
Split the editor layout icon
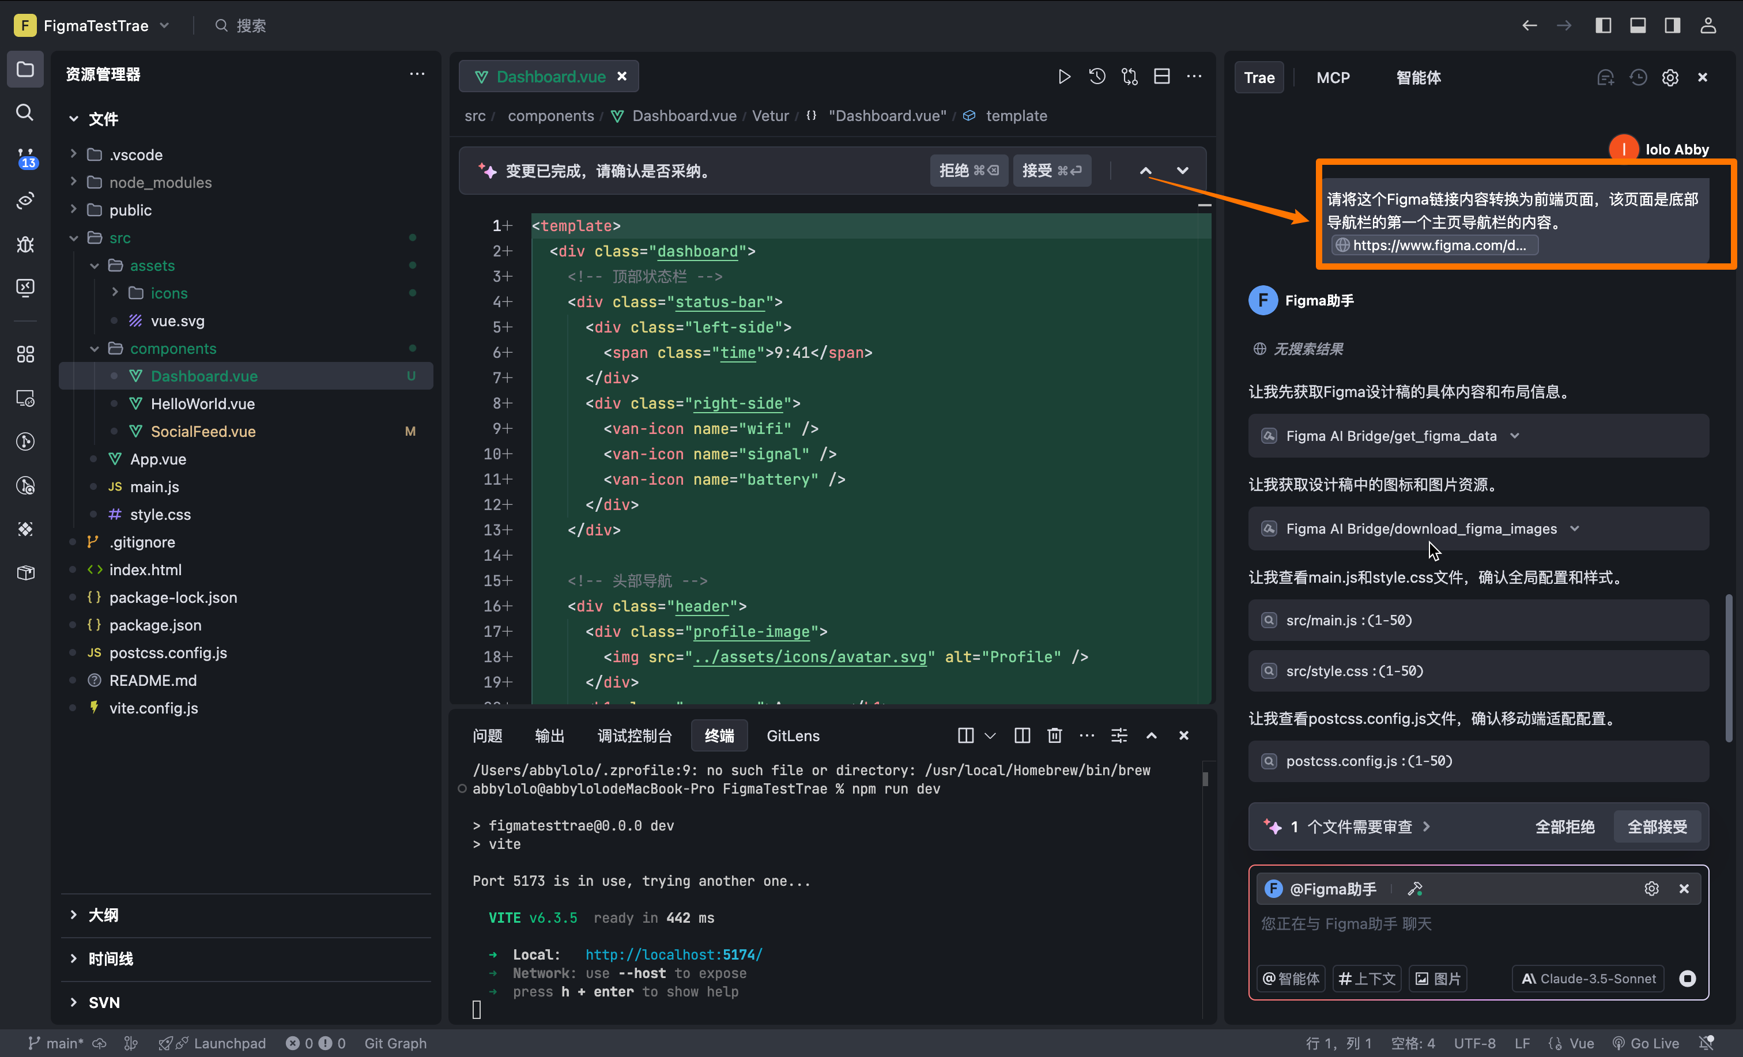pyautogui.click(x=1161, y=77)
